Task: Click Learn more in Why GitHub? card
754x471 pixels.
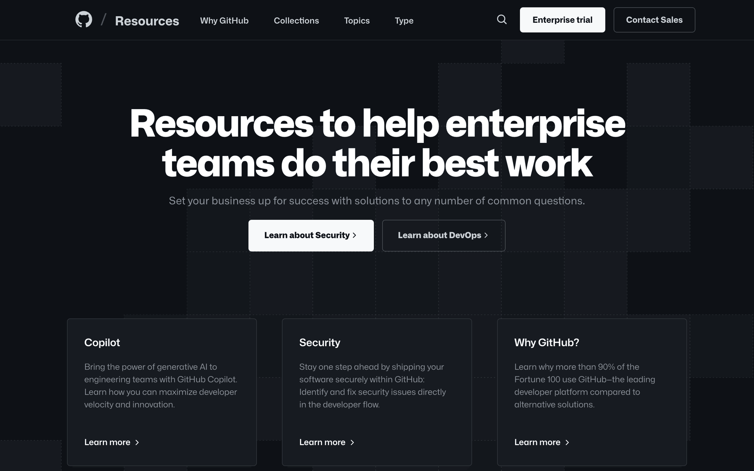Action: (x=542, y=442)
